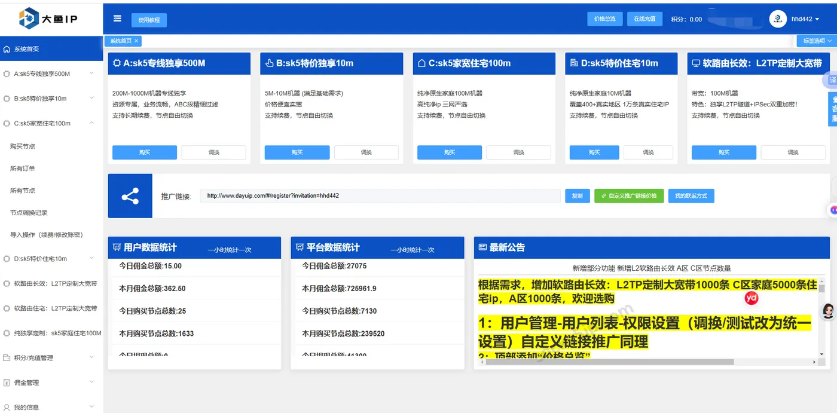Open 纯独享定制：sk5家庭住宅100M sidebar item
Screen dimensions: 837x413
click(51, 333)
